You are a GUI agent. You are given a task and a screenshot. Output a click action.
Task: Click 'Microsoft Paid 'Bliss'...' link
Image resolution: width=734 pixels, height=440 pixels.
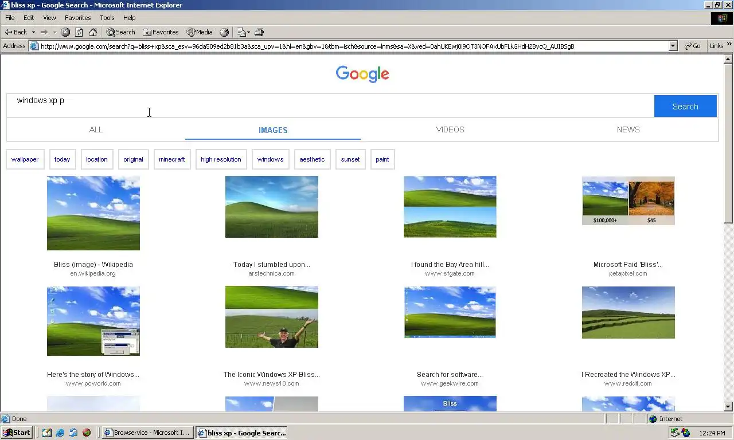click(x=628, y=265)
